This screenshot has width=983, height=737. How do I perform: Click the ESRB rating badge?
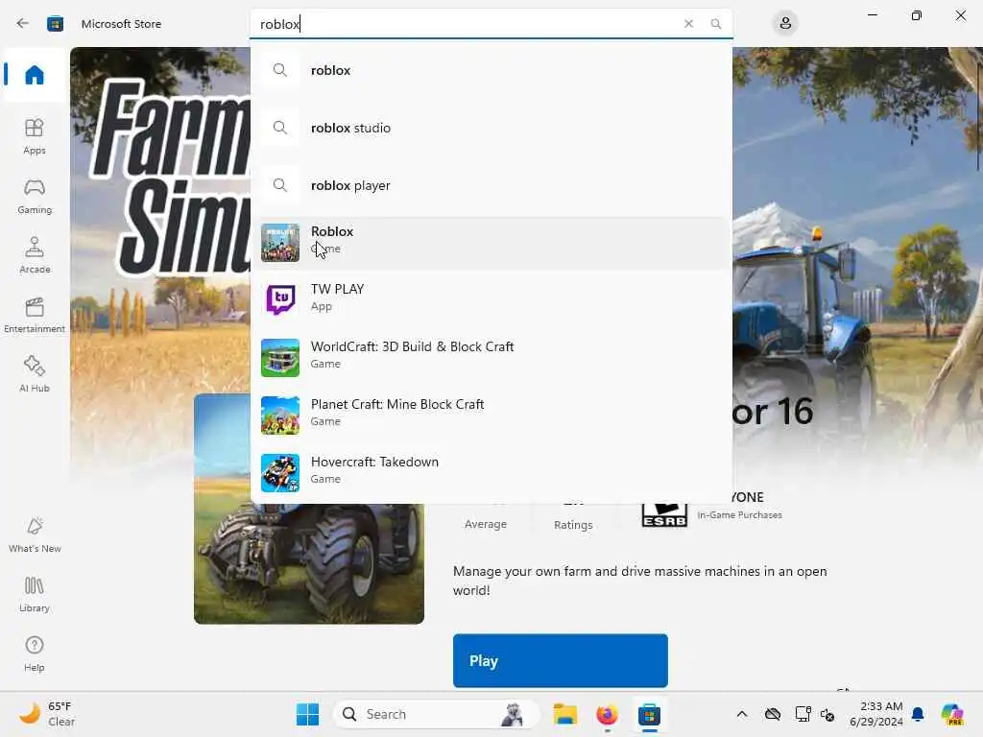[664, 514]
